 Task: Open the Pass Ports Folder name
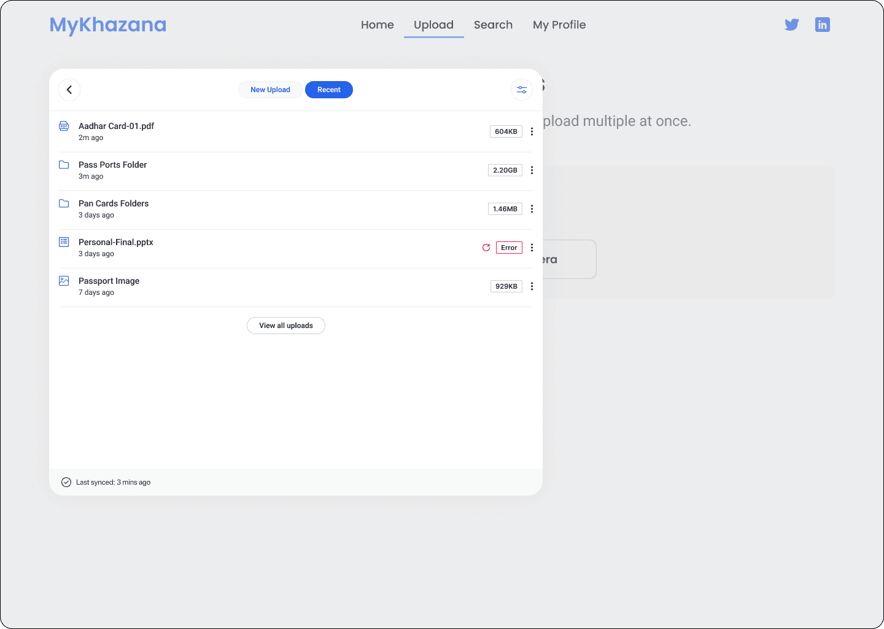click(113, 165)
